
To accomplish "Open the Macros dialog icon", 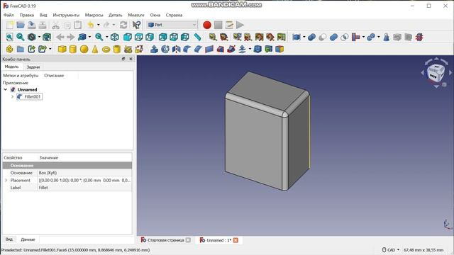I will click(x=229, y=25).
